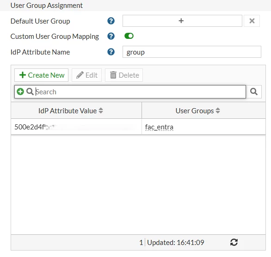Open the fac_entra user group link
Screen dimensions: 271x257
tap(159, 127)
